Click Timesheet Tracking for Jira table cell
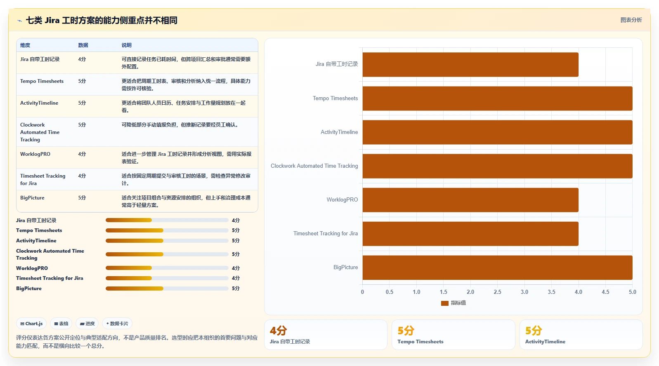The height and width of the screenshot is (366, 659). point(43,180)
